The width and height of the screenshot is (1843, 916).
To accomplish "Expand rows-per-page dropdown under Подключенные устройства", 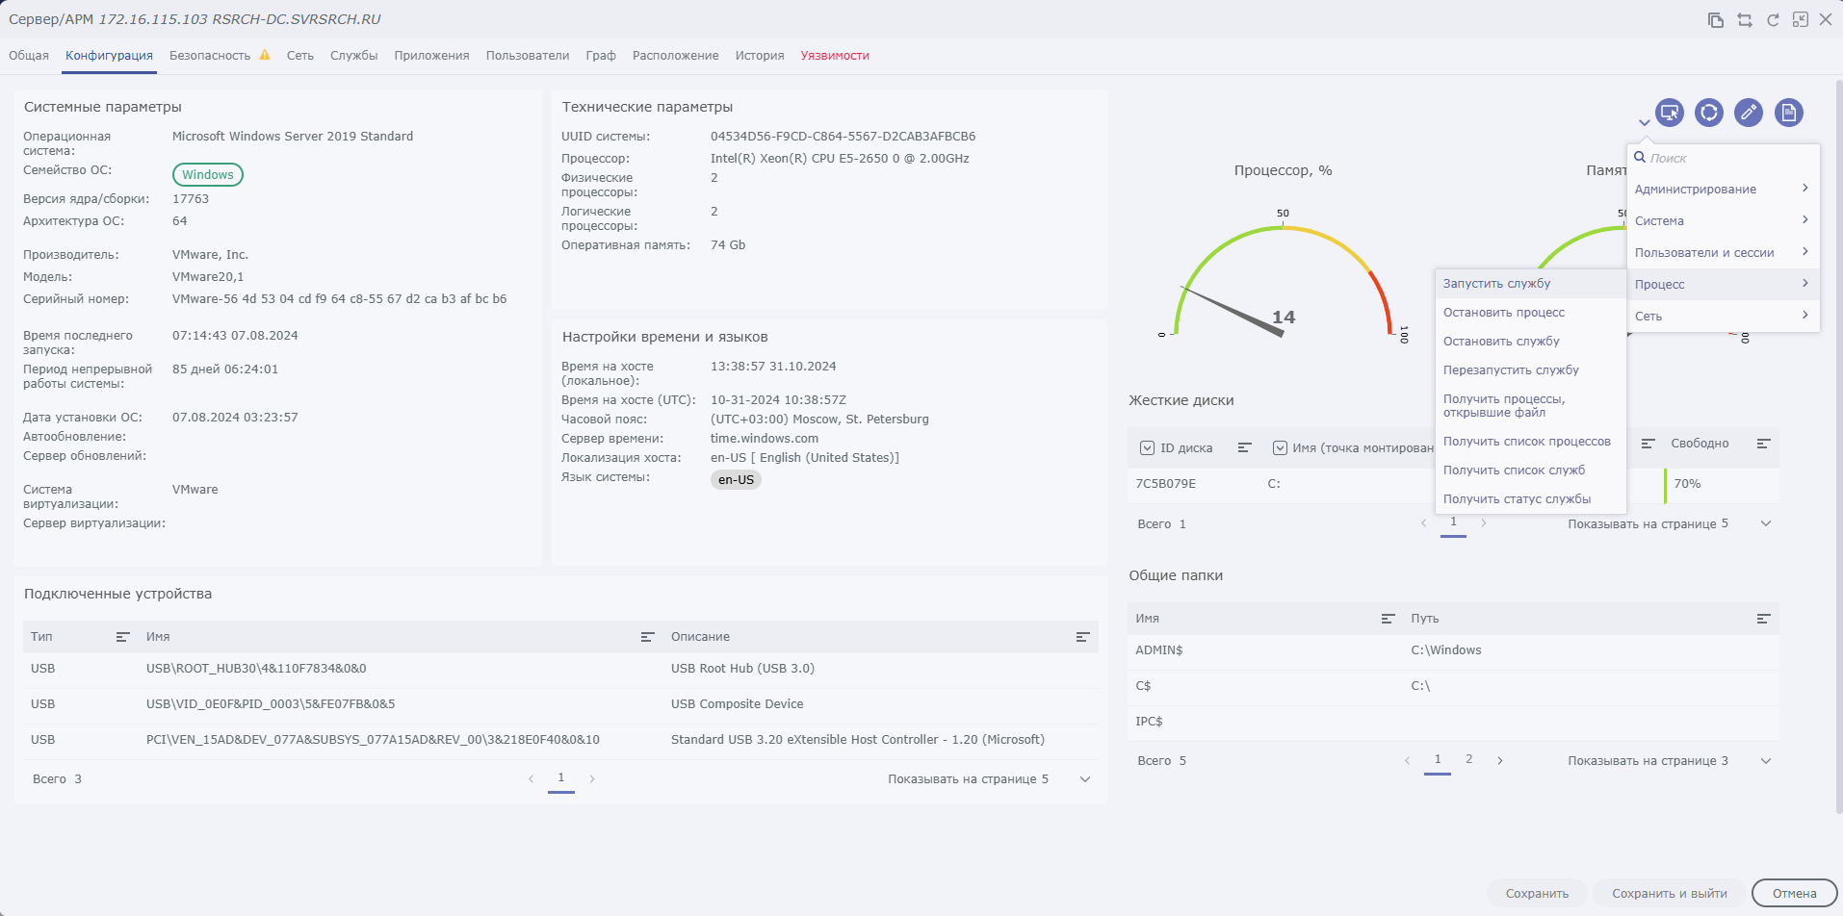I will (x=1085, y=779).
